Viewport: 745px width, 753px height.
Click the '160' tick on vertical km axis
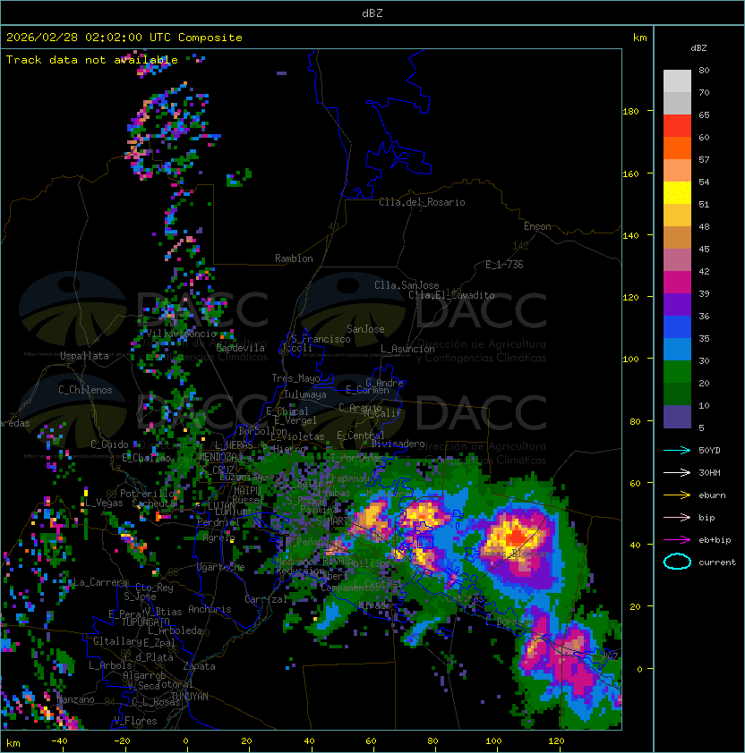pyautogui.click(x=630, y=173)
